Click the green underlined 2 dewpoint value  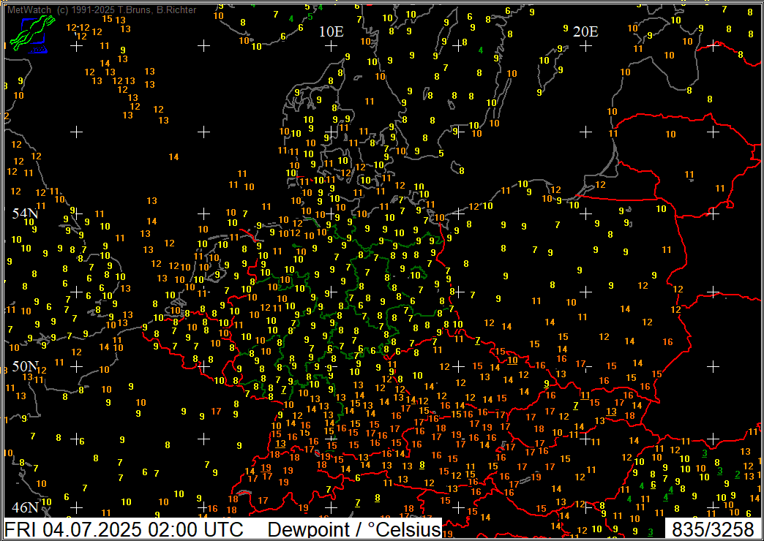(x=738, y=474)
